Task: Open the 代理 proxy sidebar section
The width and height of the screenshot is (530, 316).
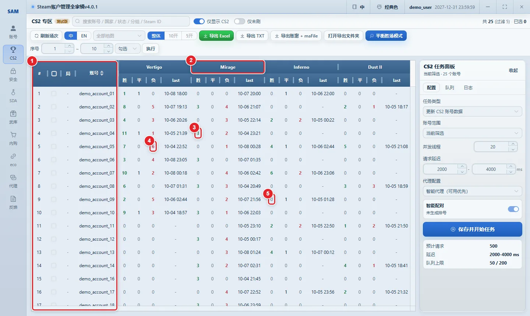Action: (x=13, y=182)
